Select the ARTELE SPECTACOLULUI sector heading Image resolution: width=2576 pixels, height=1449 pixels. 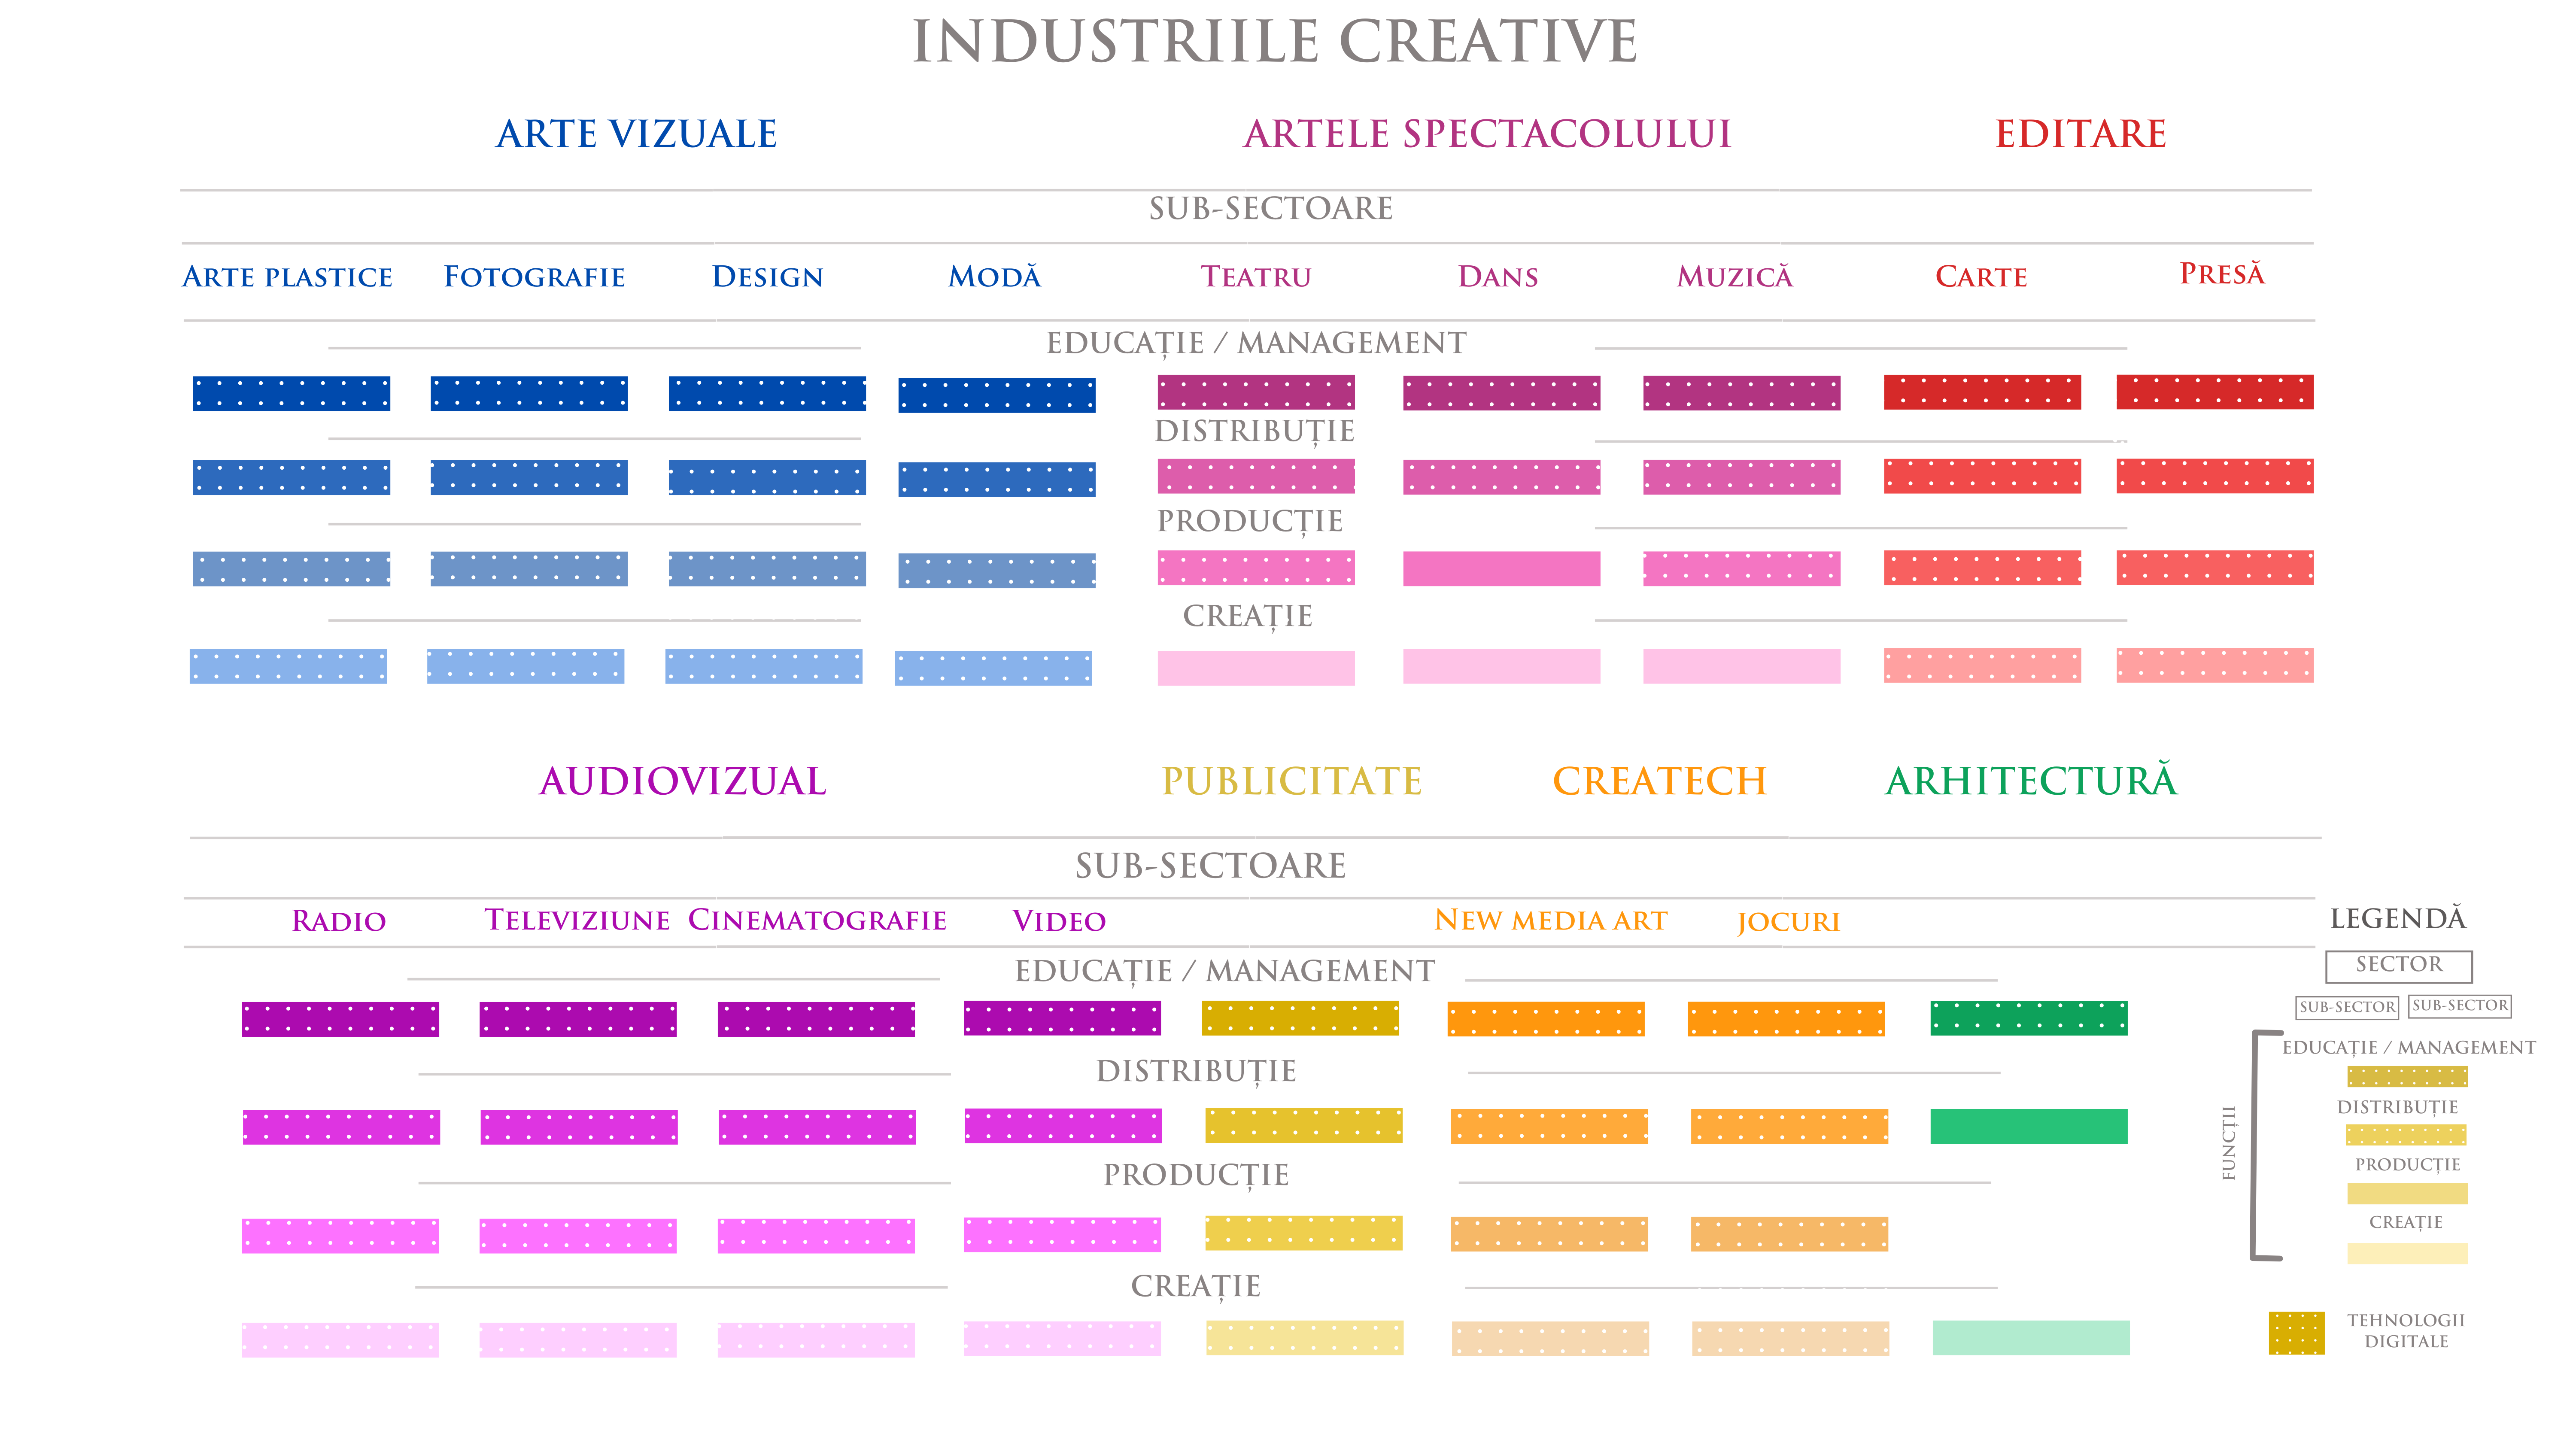(x=1487, y=134)
